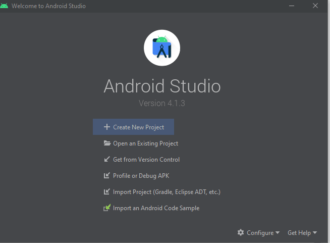Open the Configure menu label
330x243 pixels.
(x=260, y=233)
